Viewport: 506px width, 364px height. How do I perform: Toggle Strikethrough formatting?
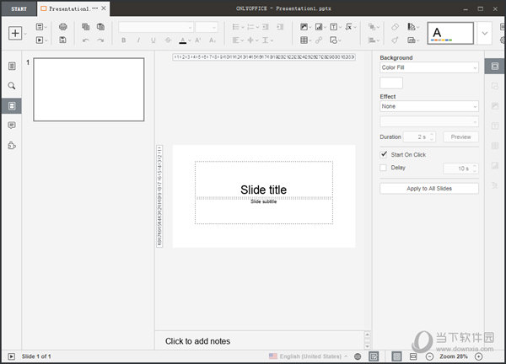168,40
